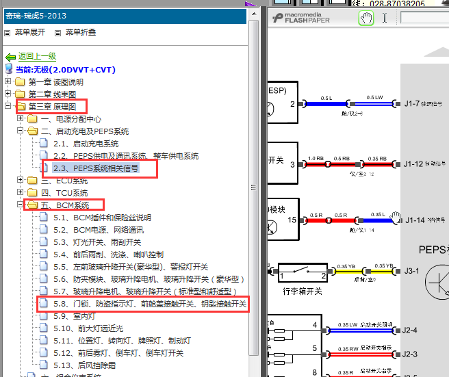Click 当前:无极(2.0DVVT+CVT) label
Screen dimensions: 449x377
pyautogui.click(x=66, y=70)
